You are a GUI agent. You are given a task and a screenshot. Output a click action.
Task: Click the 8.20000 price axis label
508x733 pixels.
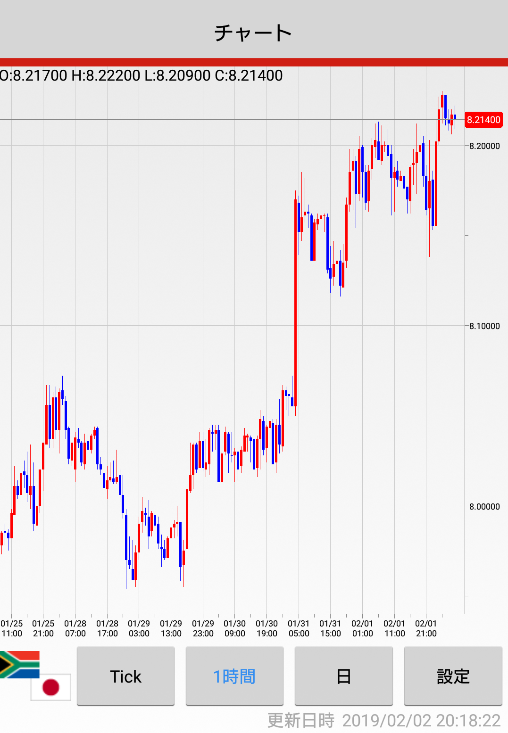coord(484,146)
